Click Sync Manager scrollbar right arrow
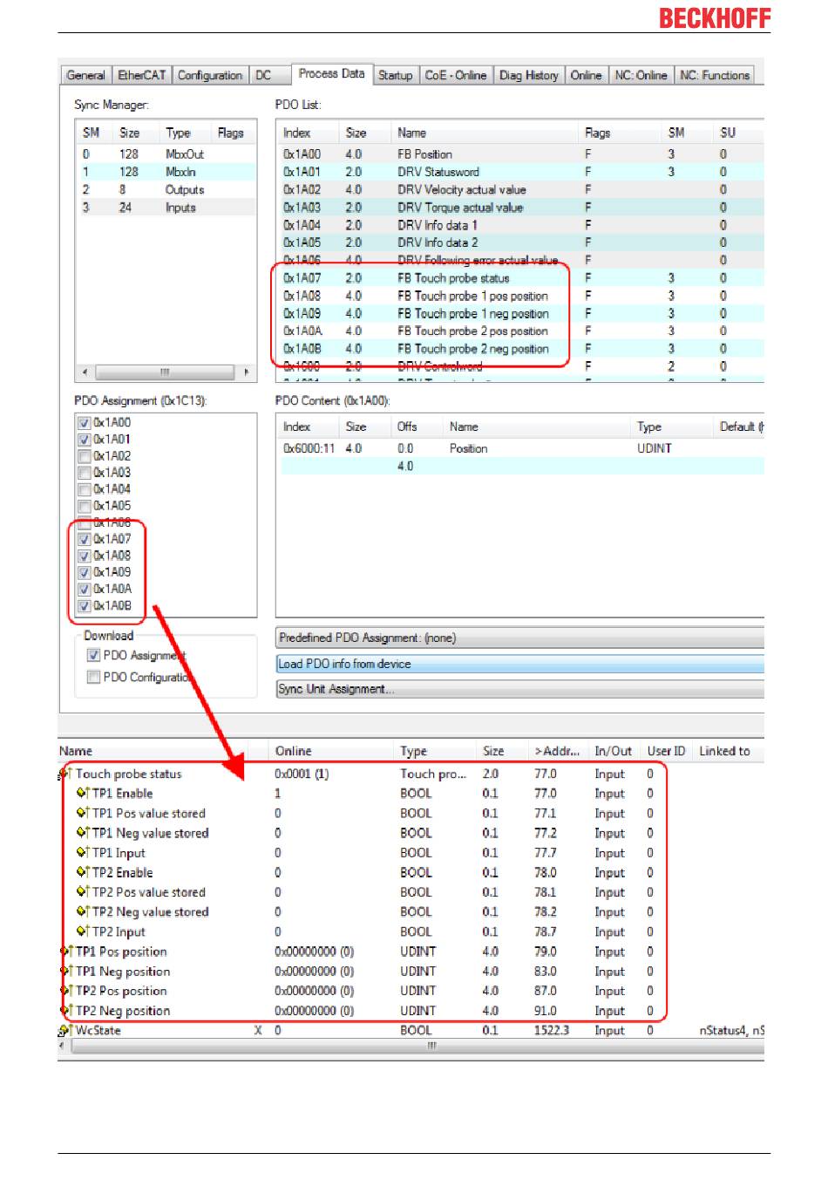 coord(247,372)
